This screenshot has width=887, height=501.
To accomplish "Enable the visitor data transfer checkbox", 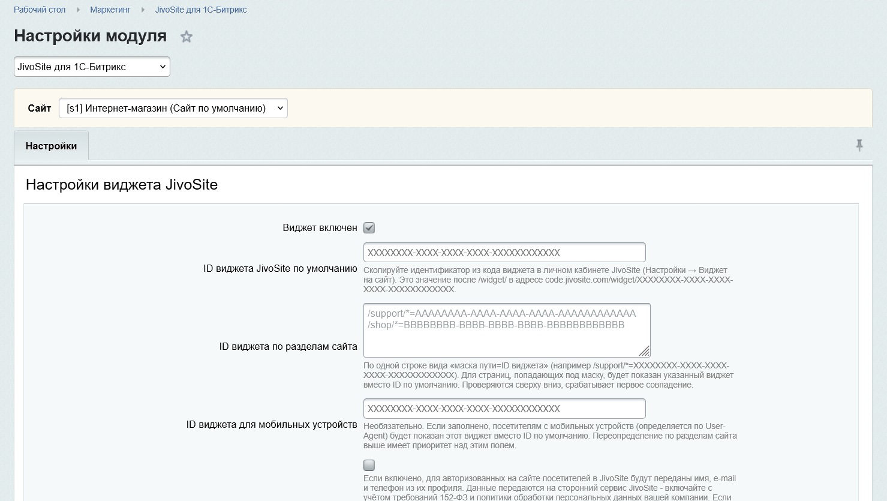I will [x=369, y=465].
